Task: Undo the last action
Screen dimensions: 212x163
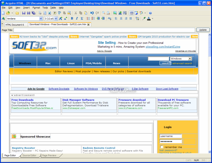Action: tap(92, 13)
